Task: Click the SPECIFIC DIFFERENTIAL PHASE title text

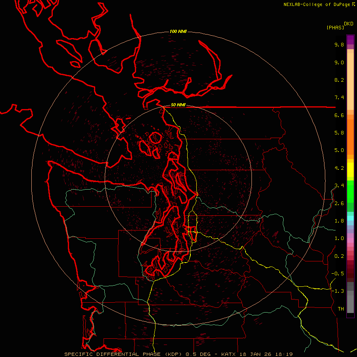Action: click(x=112, y=354)
